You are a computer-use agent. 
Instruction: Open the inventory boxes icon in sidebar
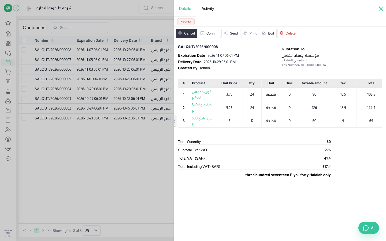[8, 101]
